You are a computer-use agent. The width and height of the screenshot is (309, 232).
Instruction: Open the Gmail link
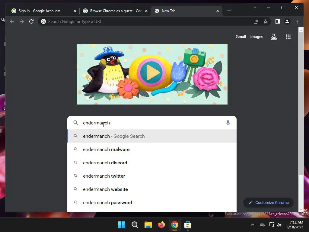pos(241,37)
